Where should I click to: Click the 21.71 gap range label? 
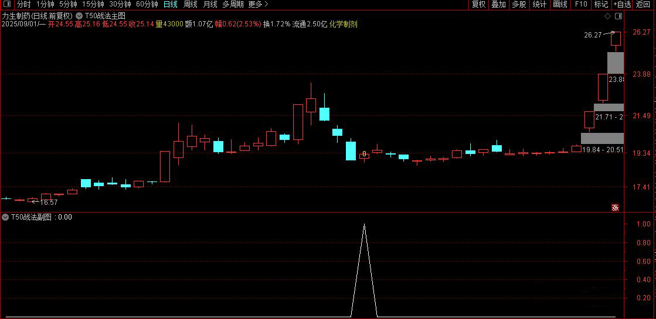click(x=609, y=117)
